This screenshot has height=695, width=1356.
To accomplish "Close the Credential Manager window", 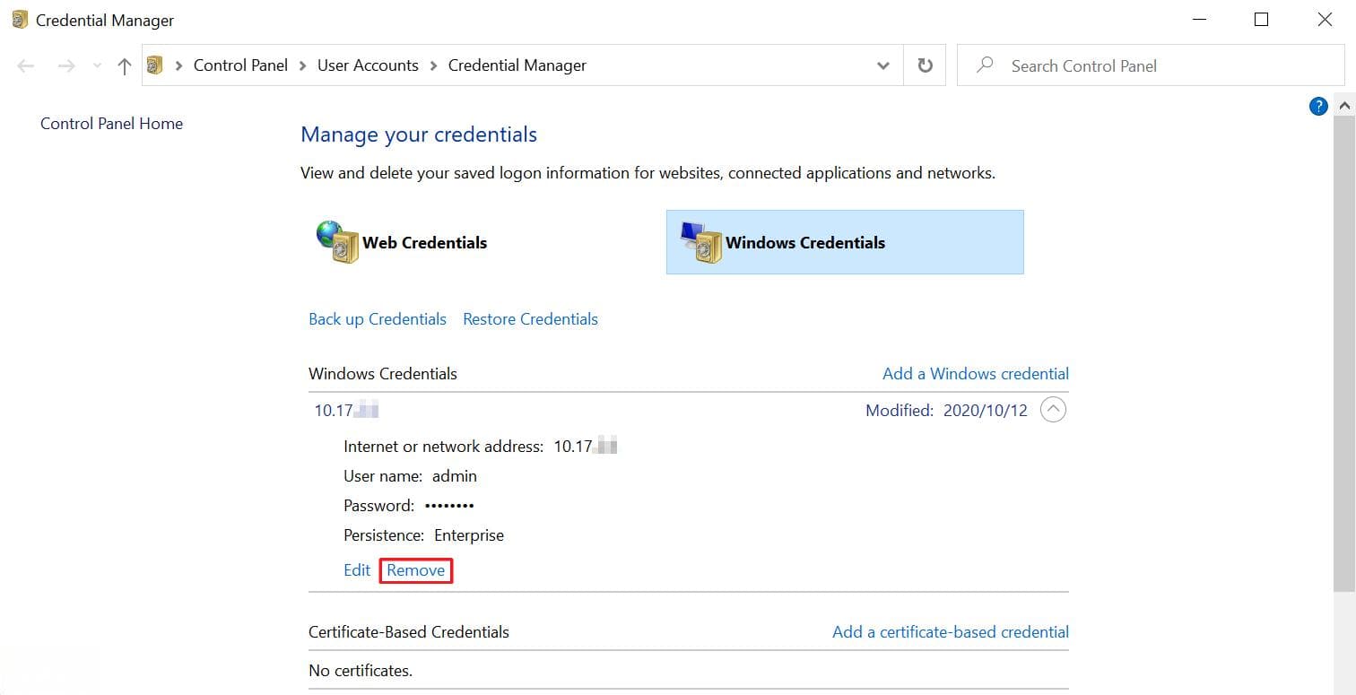I will click(1325, 20).
